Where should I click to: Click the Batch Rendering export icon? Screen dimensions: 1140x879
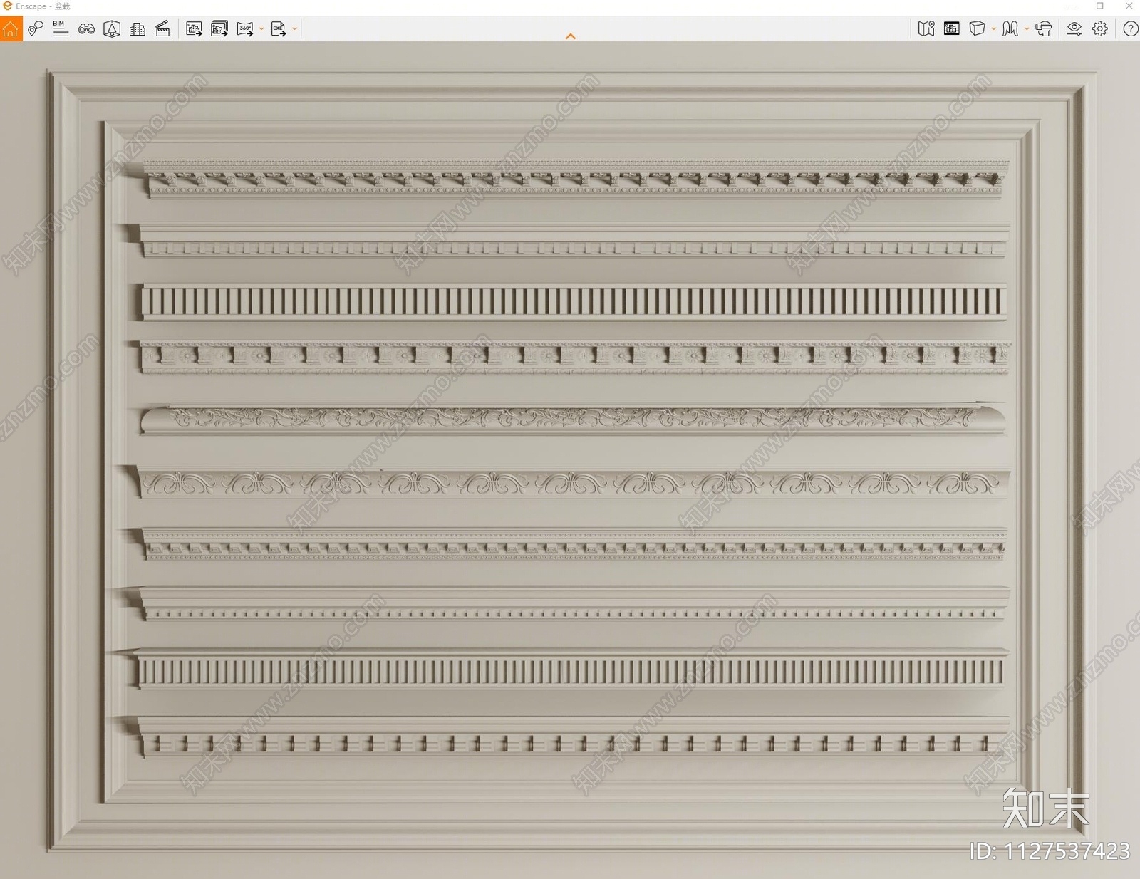click(219, 28)
